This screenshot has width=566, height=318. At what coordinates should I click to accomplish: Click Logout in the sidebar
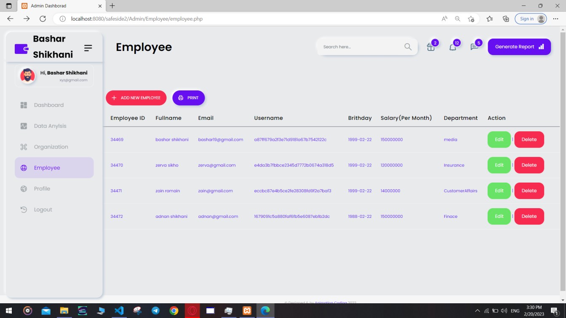tap(43, 209)
